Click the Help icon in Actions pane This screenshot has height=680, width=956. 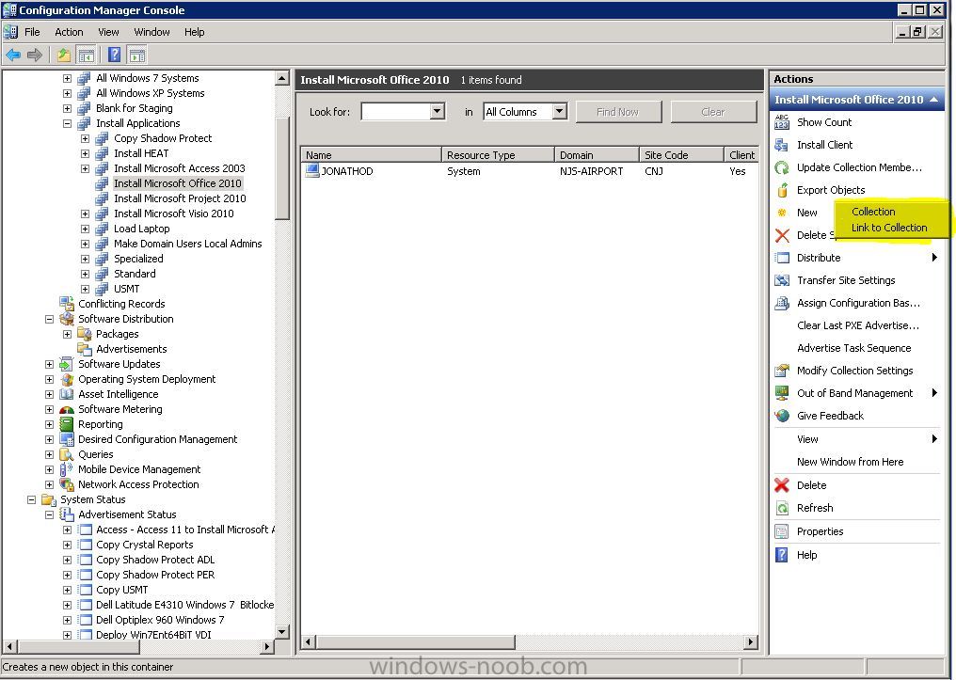(x=782, y=555)
